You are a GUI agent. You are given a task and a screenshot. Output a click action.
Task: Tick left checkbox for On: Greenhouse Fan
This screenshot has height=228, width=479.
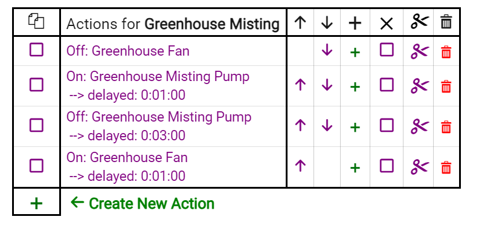click(x=36, y=166)
